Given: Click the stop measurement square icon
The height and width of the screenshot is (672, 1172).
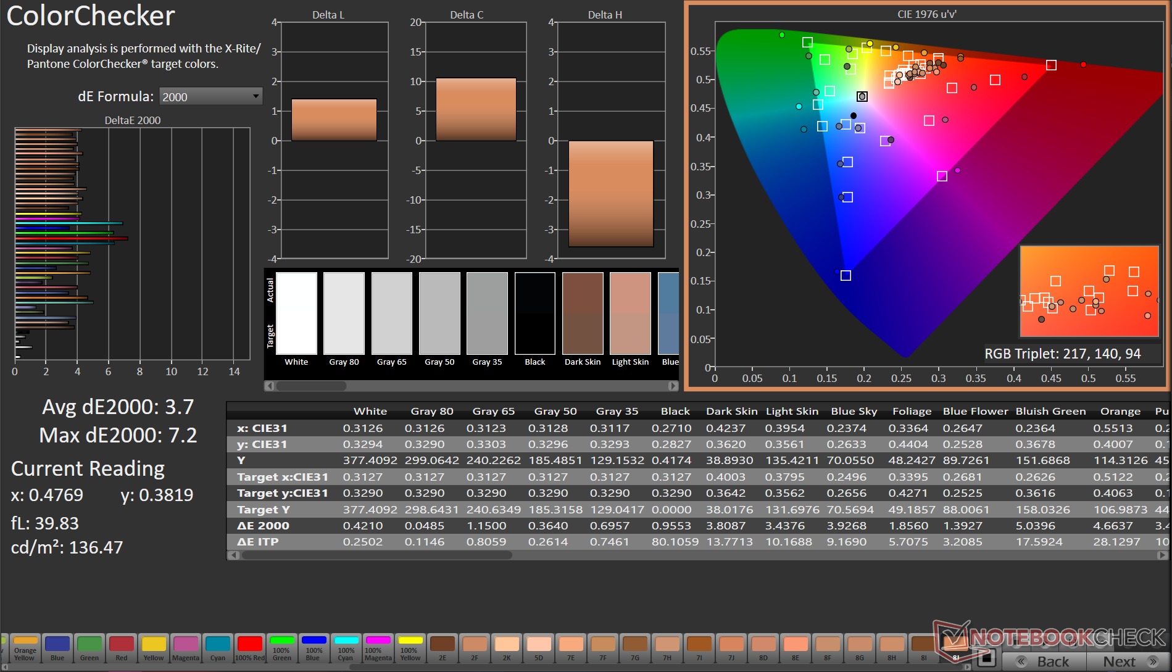Looking at the screenshot, I should coord(986,658).
